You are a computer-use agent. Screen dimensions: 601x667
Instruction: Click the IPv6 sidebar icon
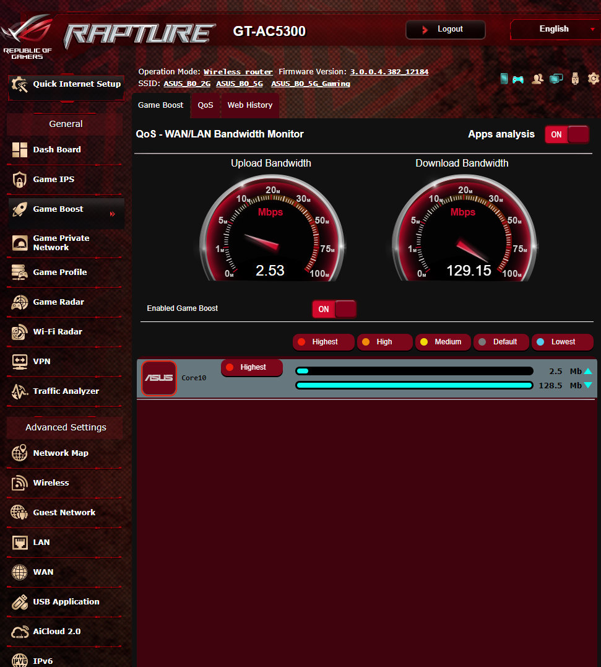point(20,660)
